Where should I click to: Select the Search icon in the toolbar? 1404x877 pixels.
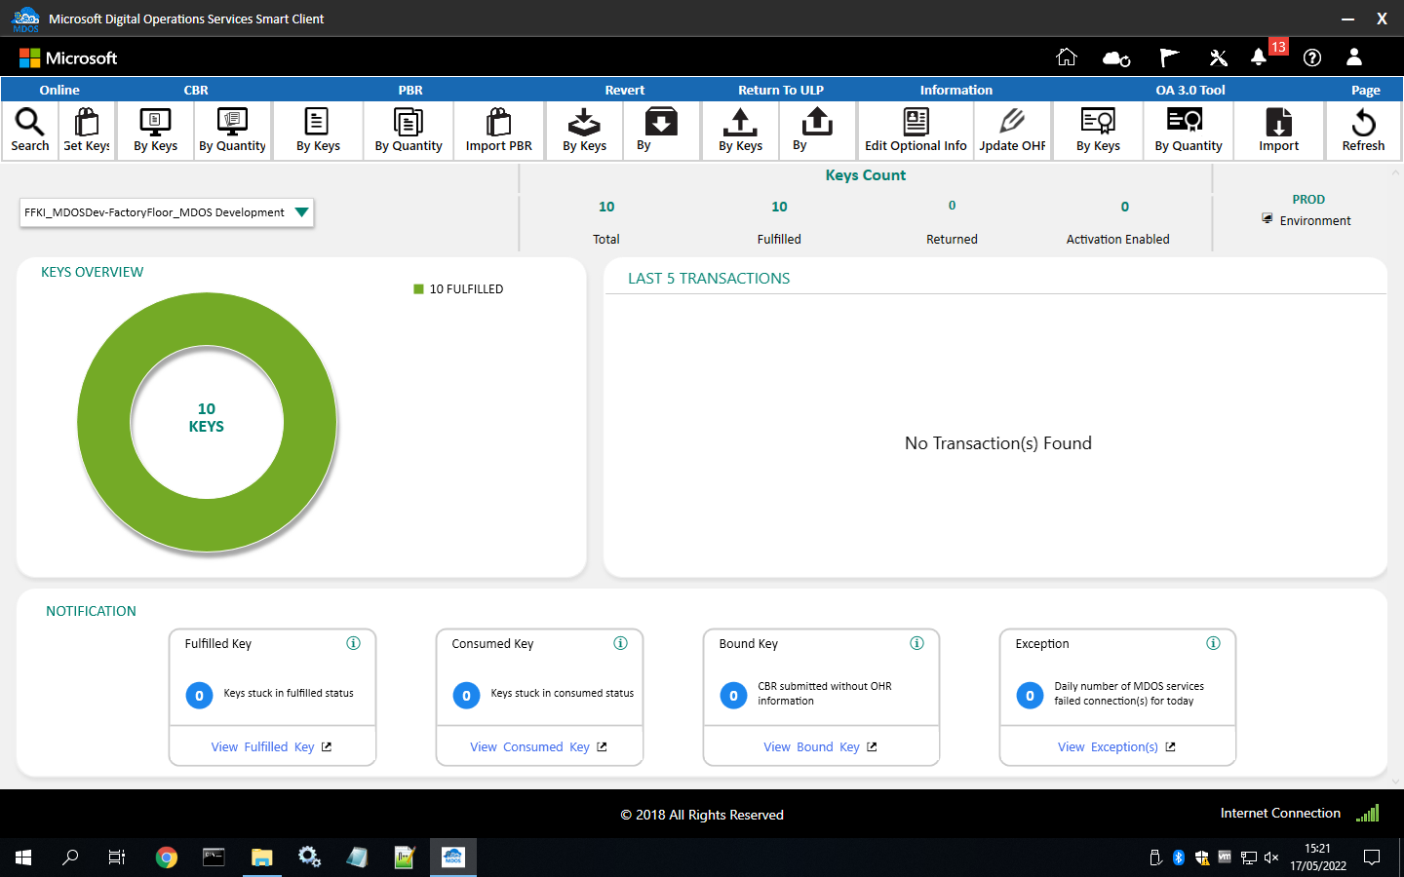pos(29,130)
